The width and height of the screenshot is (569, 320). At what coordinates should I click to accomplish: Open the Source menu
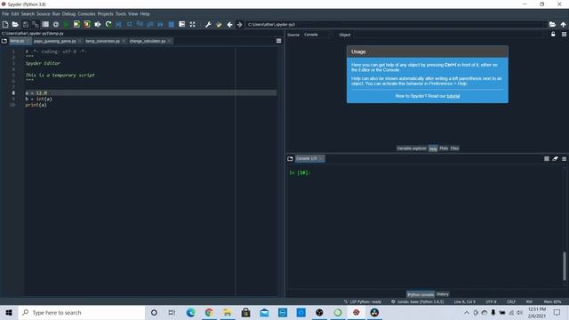pyautogui.click(x=44, y=14)
